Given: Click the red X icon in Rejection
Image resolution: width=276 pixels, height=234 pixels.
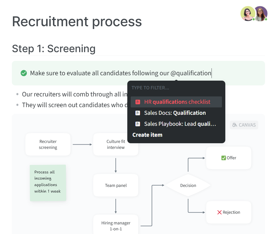Looking at the screenshot, I should (x=219, y=212).
